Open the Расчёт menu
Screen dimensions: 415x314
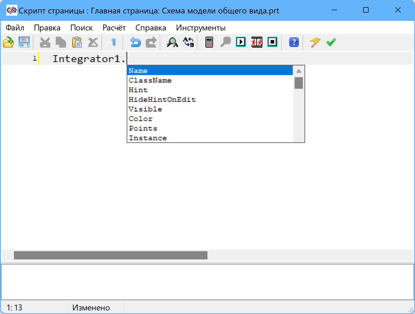pyautogui.click(x=114, y=28)
